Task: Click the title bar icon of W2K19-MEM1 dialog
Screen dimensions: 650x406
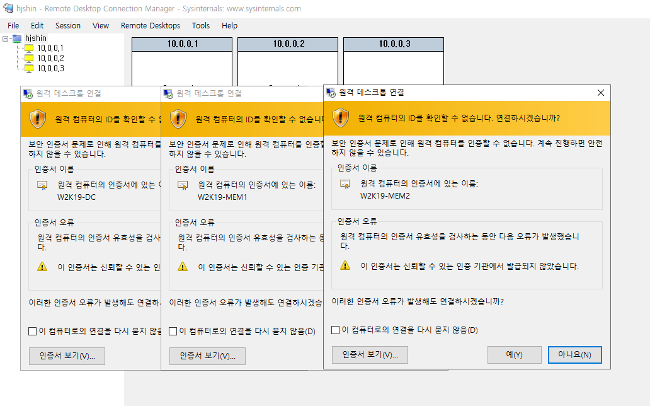Action: click(x=168, y=94)
